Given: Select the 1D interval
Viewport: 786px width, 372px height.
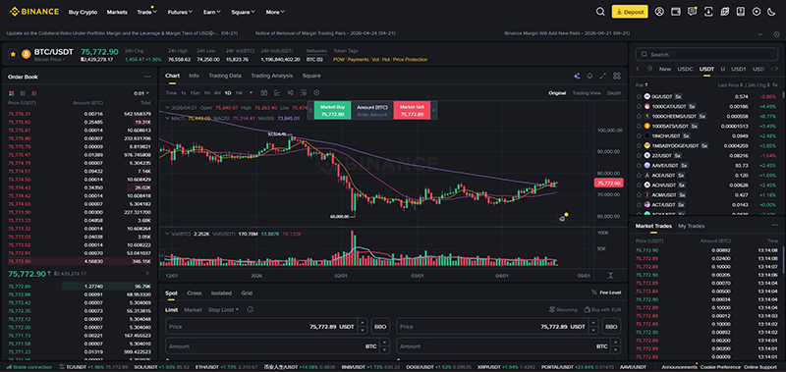Looking at the screenshot, I should coord(228,93).
